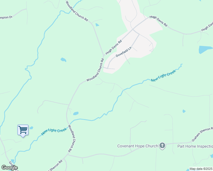Click the middle diagonal Woodland Church Rd label
Image resolution: width=213 pixels, height=171 pixels.
click(x=95, y=70)
